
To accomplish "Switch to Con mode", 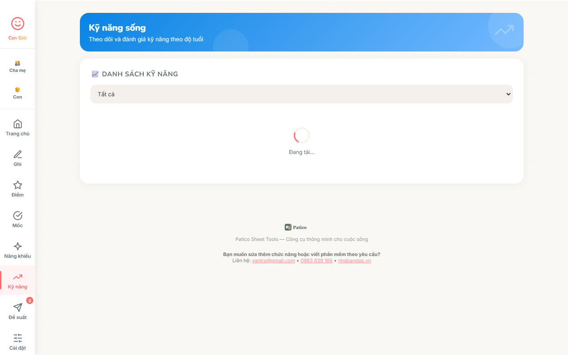I will pyautogui.click(x=17, y=93).
